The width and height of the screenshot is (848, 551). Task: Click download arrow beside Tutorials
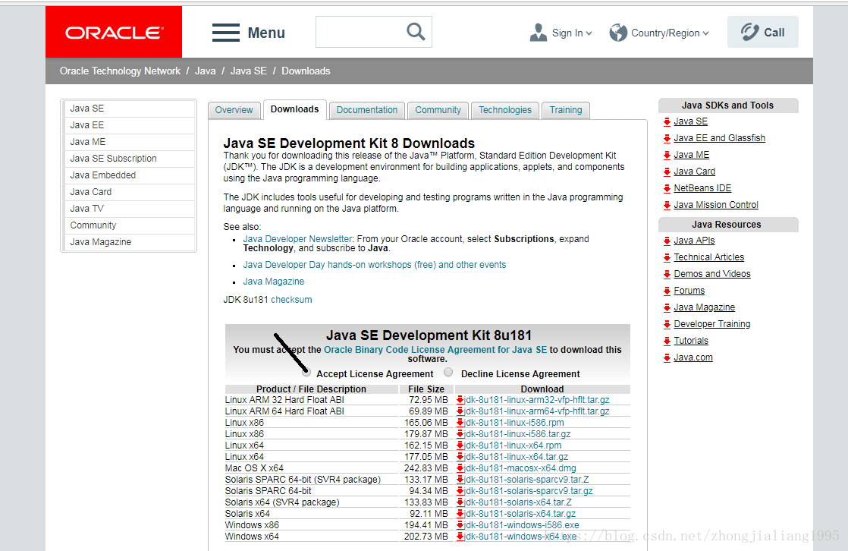point(667,341)
